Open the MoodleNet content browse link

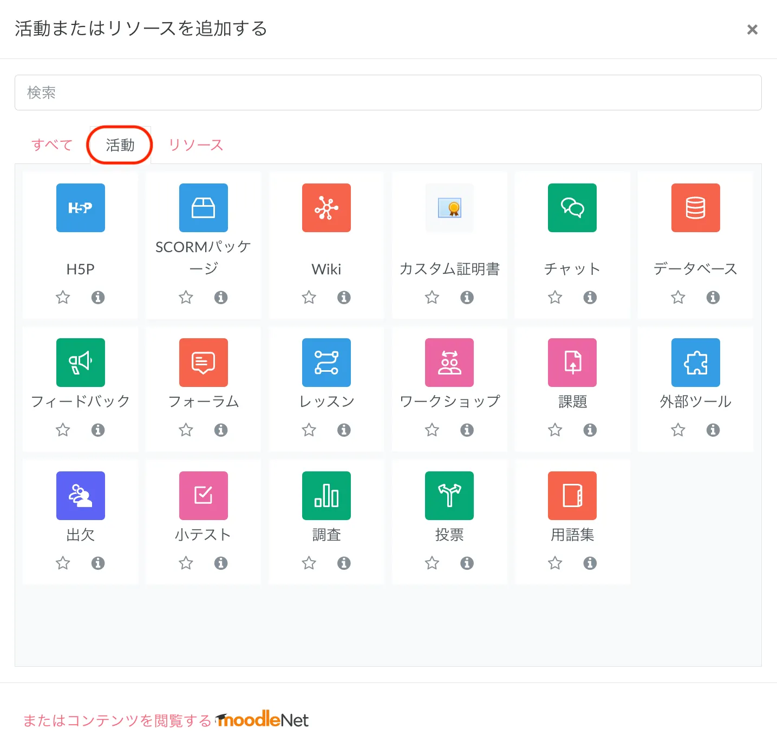click(x=166, y=720)
